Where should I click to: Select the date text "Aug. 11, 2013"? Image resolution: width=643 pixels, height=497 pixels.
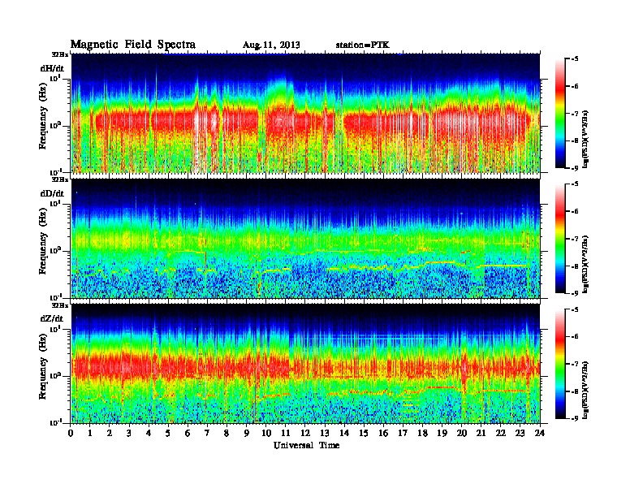(271, 45)
